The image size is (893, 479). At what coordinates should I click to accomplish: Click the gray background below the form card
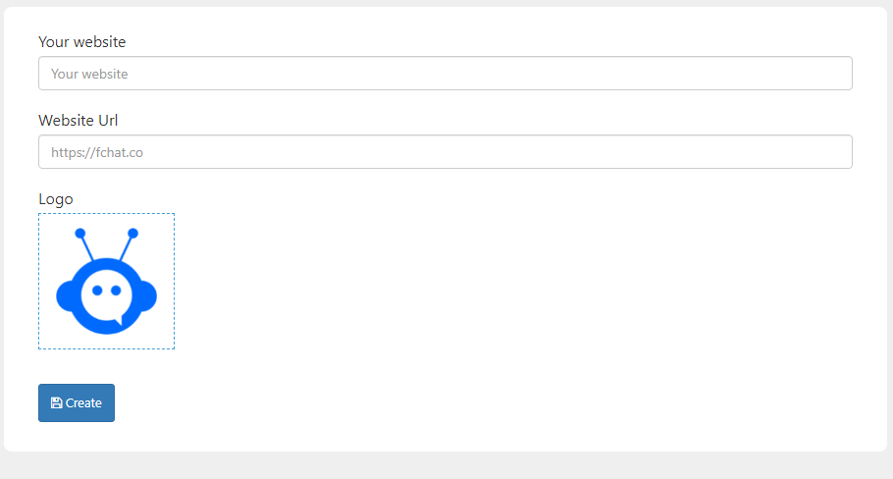pos(446,466)
